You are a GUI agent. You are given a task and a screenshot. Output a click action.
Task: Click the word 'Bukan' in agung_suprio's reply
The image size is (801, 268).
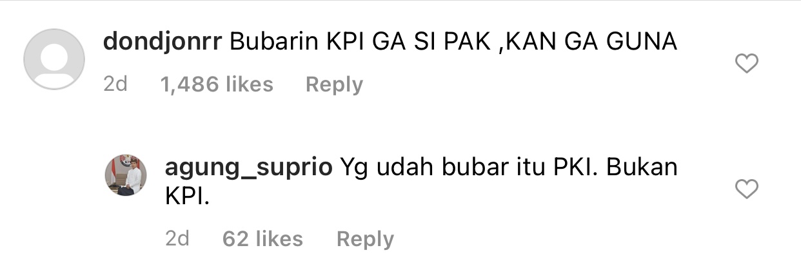click(642, 167)
